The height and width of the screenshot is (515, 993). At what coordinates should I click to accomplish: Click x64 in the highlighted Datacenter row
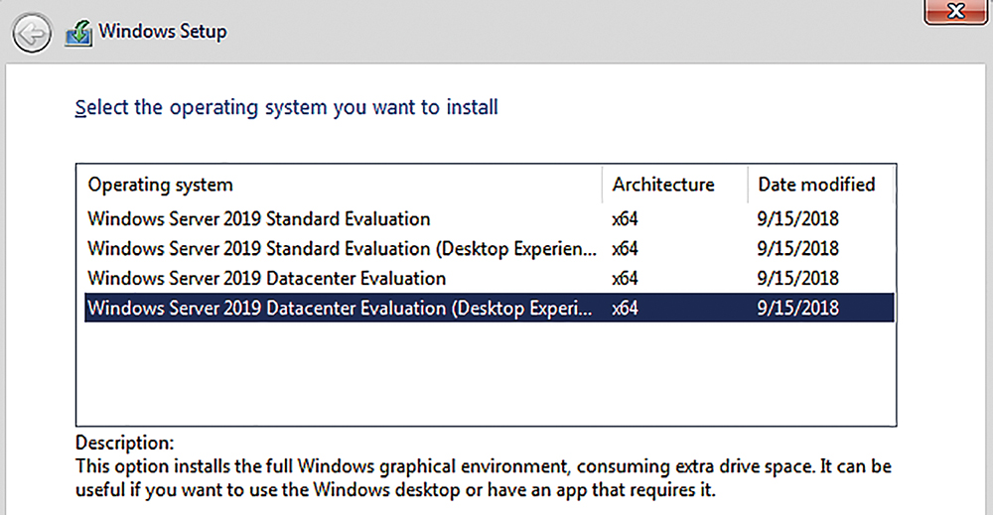click(x=625, y=309)
